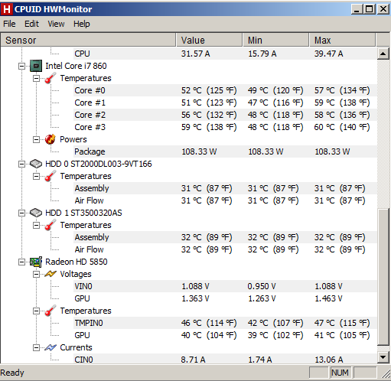This screenshot has height=381, width=391.
Task: Collapse the Powers group
Action: [37, 139]
